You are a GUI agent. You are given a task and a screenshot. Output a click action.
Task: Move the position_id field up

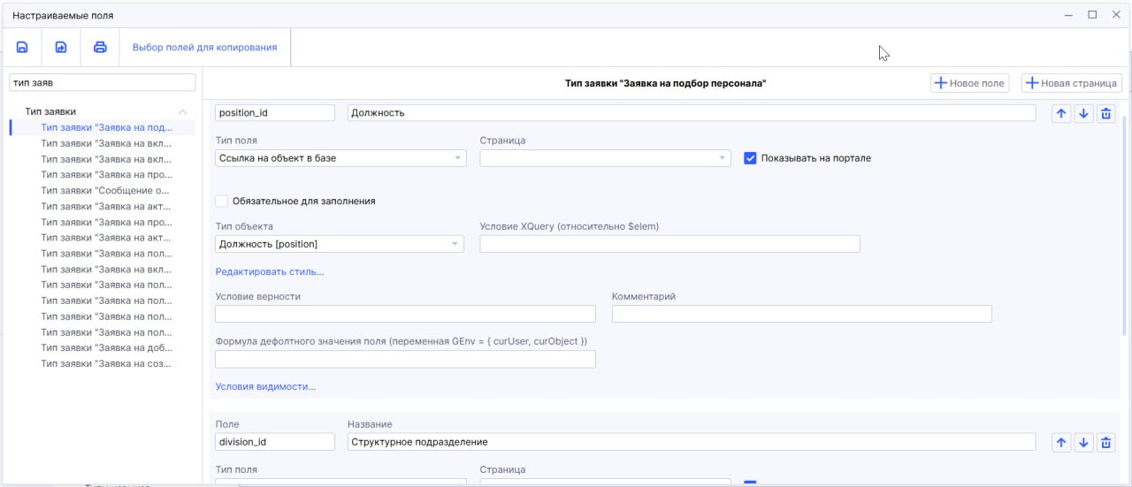click(x=1061, y=113)
